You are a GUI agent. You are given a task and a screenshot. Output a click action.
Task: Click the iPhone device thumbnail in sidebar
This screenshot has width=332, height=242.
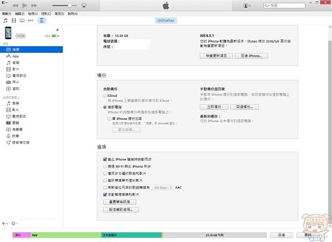[x=8, y=33]
